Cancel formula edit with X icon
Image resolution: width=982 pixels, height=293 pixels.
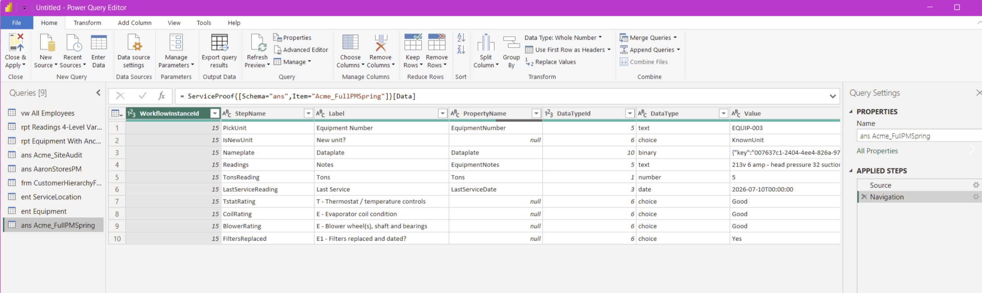pos(120,96)
